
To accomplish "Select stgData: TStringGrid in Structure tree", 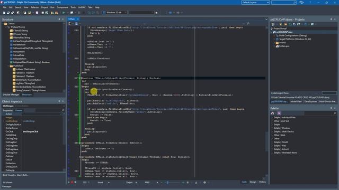I will (x=25, y=83).
